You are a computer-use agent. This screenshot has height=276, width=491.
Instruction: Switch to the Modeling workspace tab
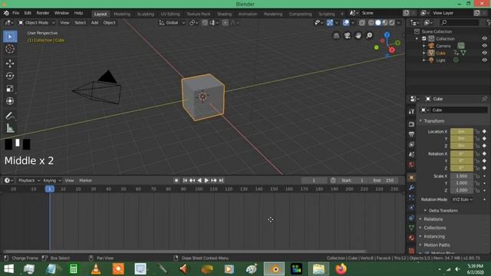(x=122, y=14)
